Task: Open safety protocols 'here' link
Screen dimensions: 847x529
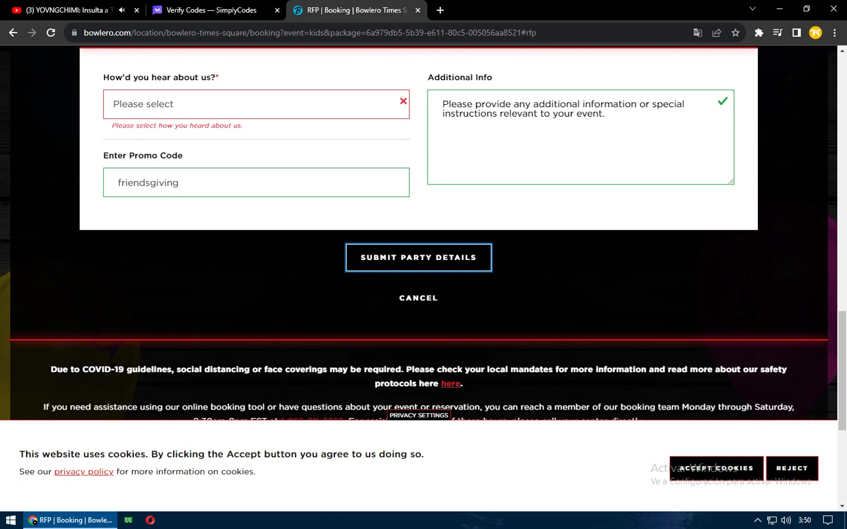Action: [451, 383]
